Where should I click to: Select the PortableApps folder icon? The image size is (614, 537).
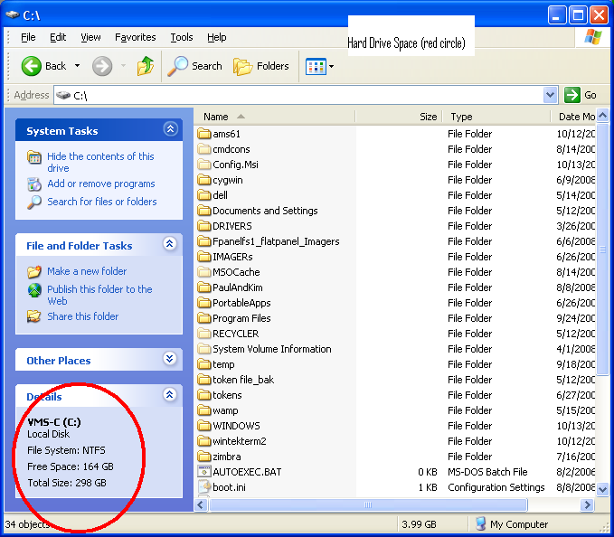[x=204, y=303]
